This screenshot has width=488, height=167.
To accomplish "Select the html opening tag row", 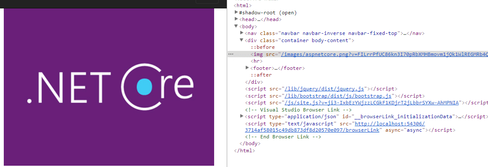I will 243,5.
